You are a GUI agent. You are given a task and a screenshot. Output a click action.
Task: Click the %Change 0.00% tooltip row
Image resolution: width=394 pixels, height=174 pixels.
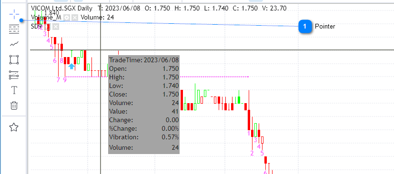click(x=144, y=129)
